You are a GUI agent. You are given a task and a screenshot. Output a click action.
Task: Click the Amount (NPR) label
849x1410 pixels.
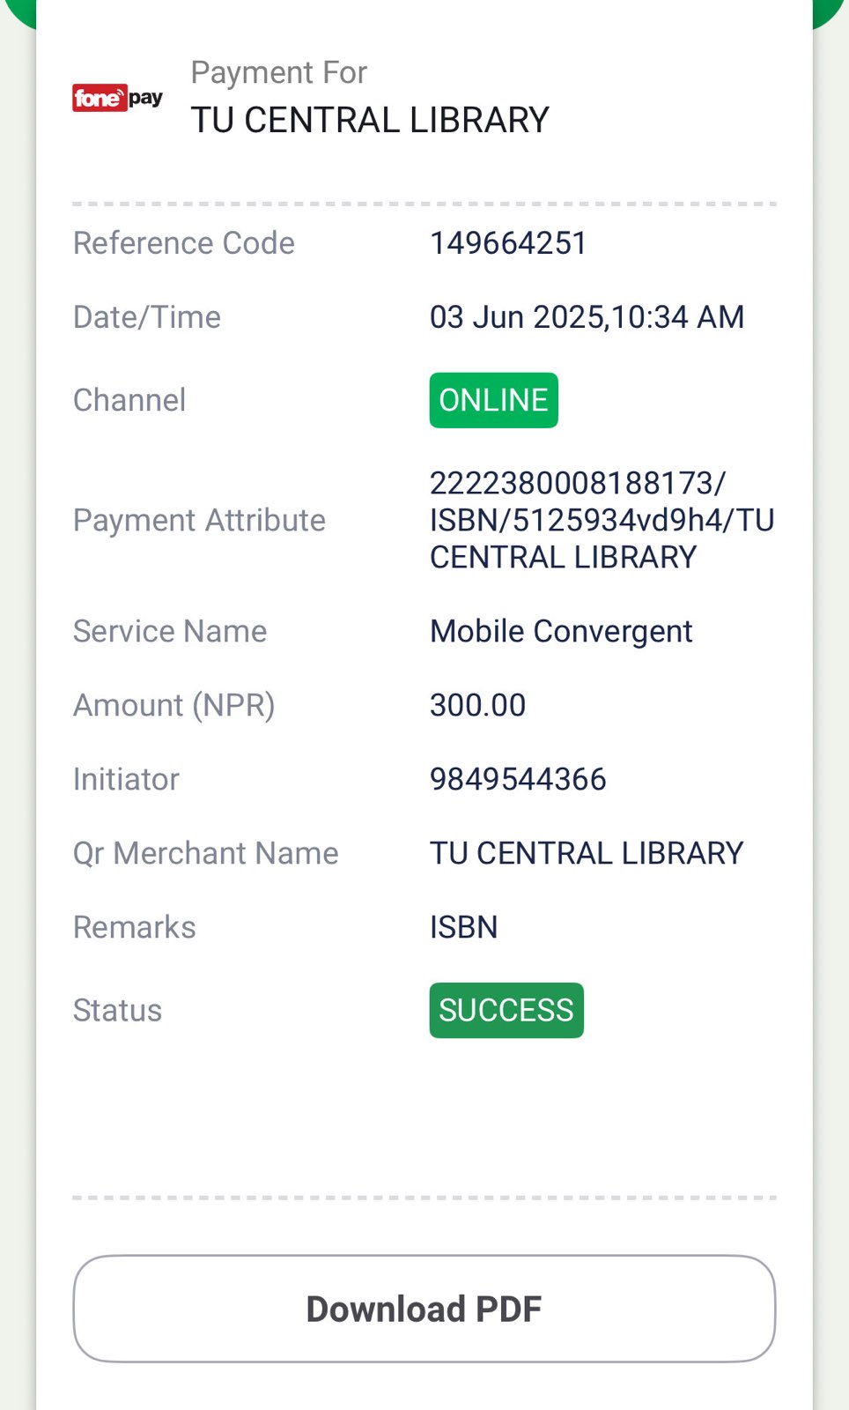point(173,705)
